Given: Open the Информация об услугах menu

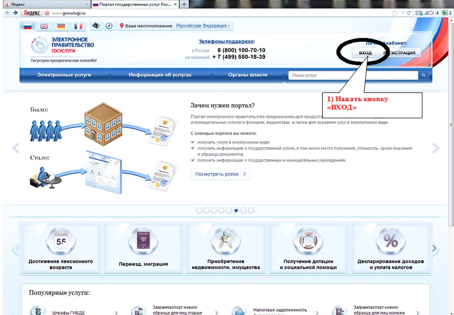Looking at the screenshot, I should (160, 75).
